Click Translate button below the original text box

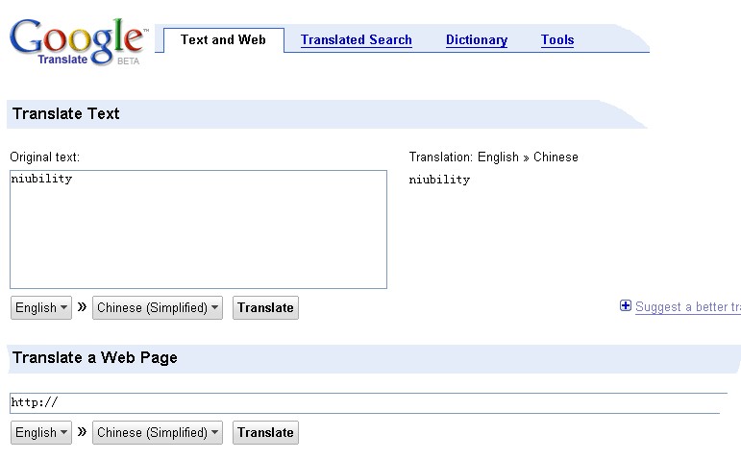coord(265,308)
